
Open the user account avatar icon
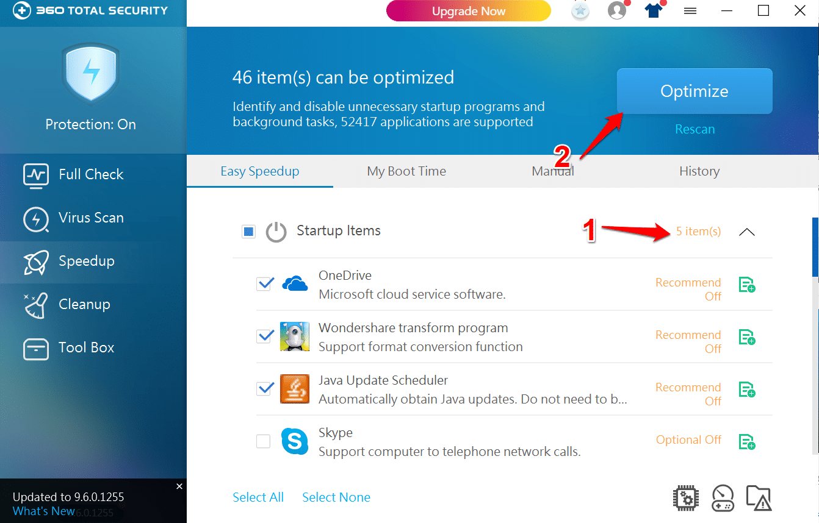pyautogui.click(x=617, y=11)
